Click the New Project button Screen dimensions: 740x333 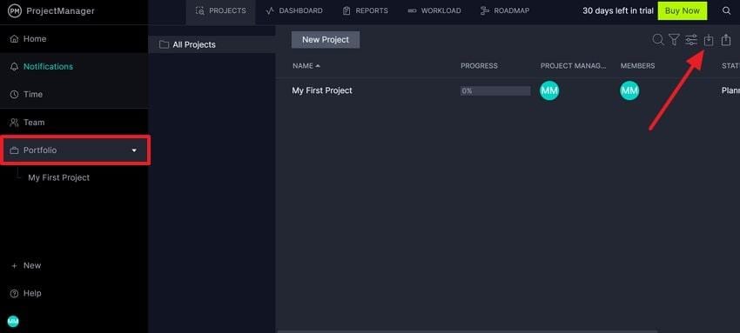click(326, 40)
